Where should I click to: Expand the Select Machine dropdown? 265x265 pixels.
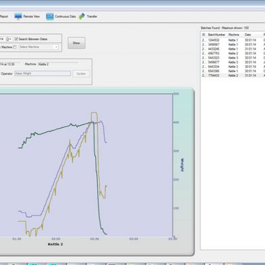coord(56,47)
